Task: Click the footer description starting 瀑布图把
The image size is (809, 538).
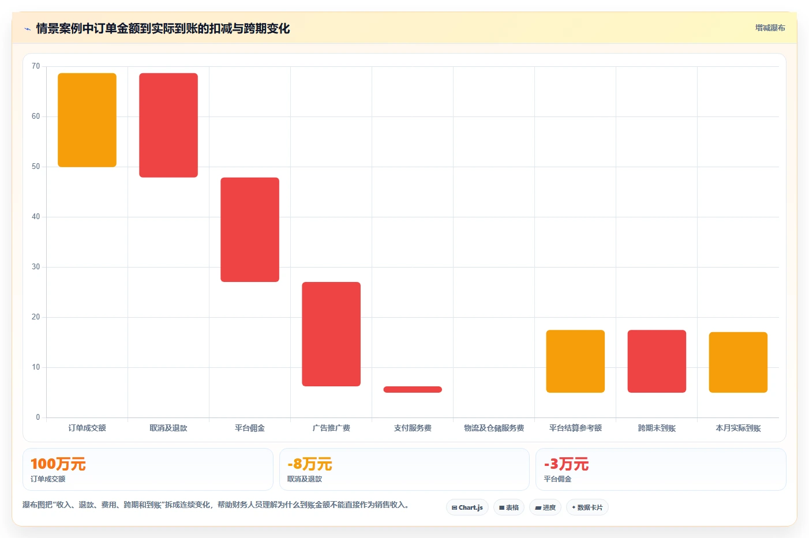Action: tap(216, 505)
